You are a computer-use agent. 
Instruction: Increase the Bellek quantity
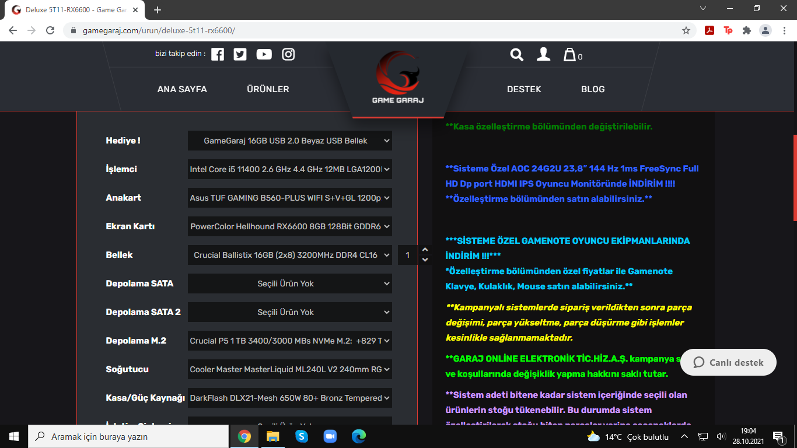(425, 250)
